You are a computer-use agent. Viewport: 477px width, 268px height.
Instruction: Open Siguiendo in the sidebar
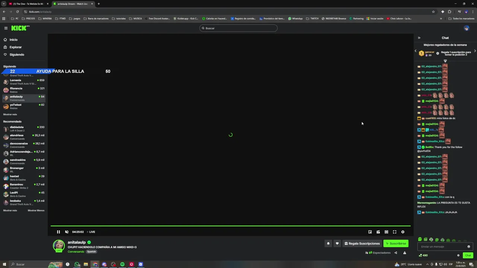pos(17,55)
